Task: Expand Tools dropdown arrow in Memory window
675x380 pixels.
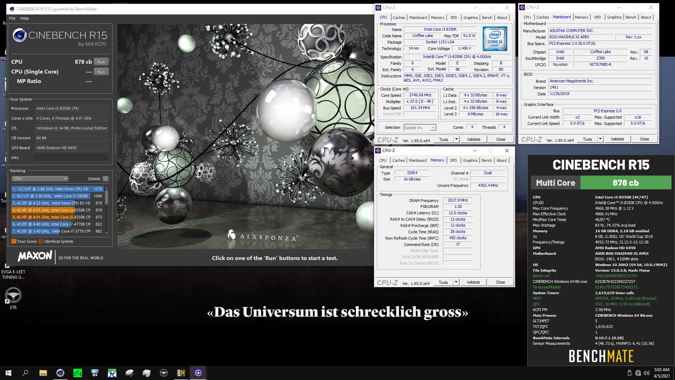Action: pos(456,282)
